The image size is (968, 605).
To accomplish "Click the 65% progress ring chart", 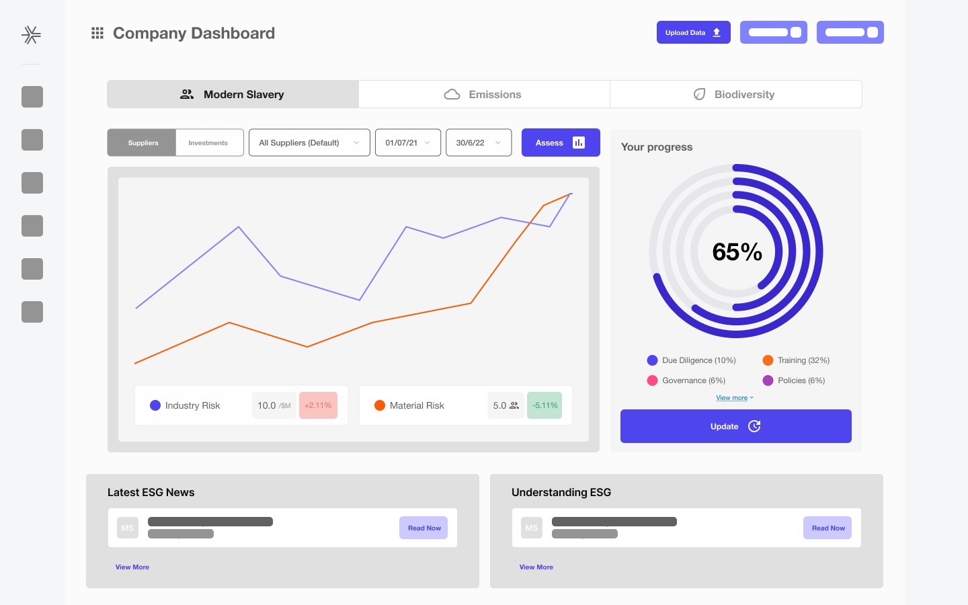I will click(x=736, y=251).
